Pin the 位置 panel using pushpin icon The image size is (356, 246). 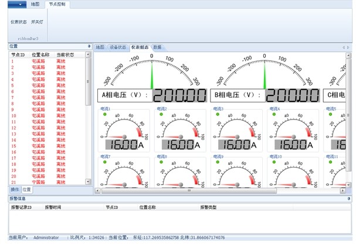89,46
